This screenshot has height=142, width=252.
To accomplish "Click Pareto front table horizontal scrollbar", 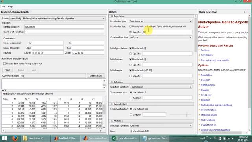I will coord(52,131).
